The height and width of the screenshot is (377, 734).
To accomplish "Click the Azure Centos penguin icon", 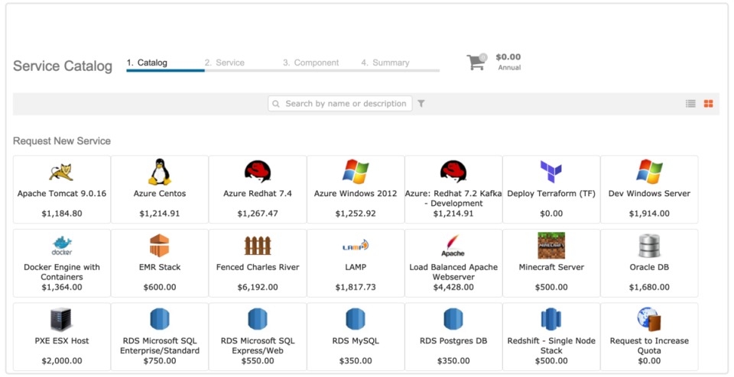I will coord(160,172).
